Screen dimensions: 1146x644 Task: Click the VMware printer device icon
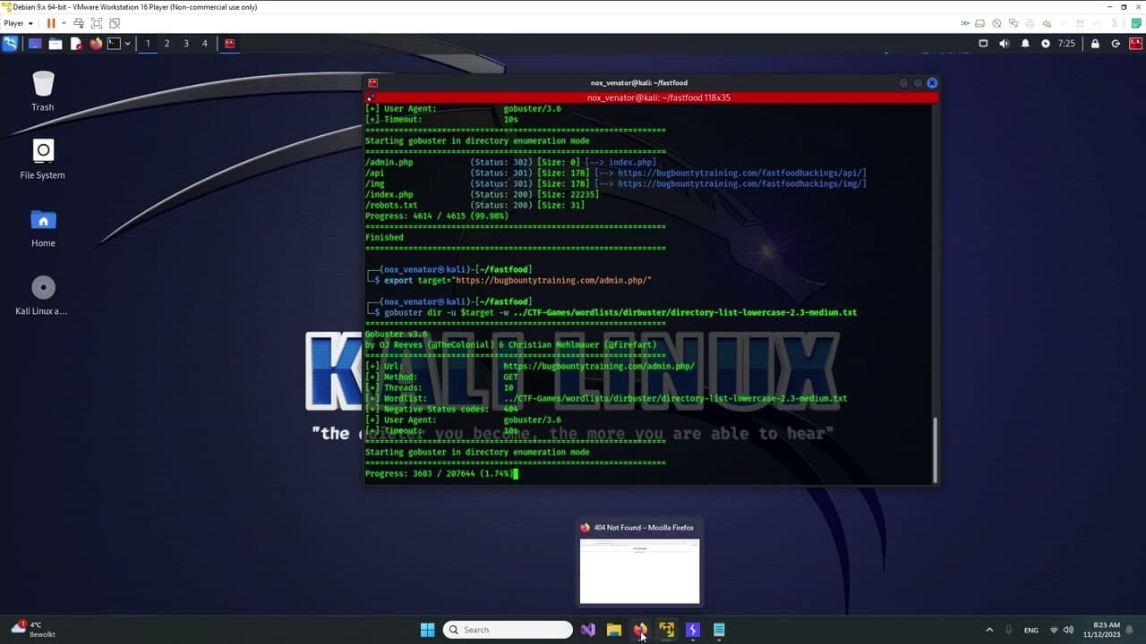1031,23
